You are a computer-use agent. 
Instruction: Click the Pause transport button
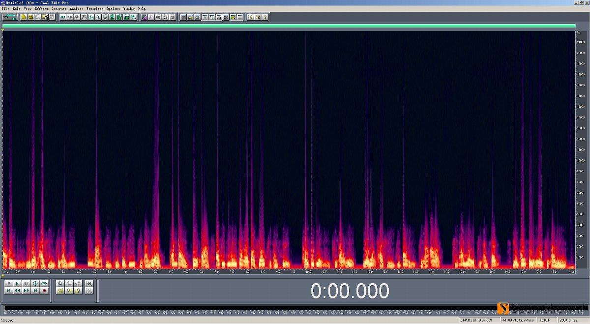[26, 284]
